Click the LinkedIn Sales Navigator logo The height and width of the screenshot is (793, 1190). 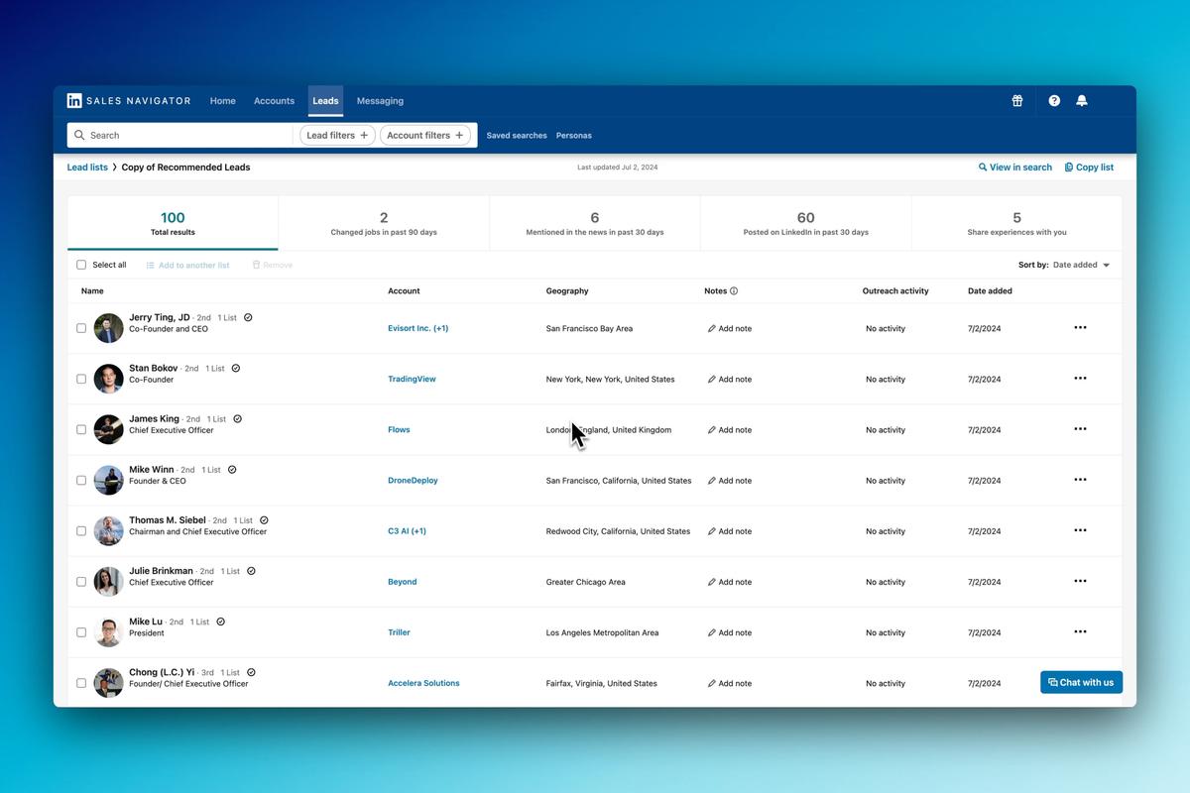click(x=129, y=100)
